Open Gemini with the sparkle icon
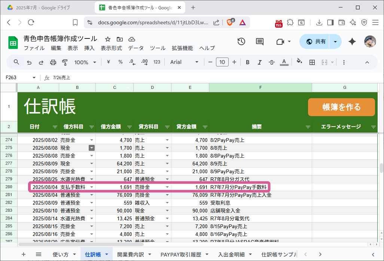This screenshot has width=384, height=261. click(x=352, y=41)
